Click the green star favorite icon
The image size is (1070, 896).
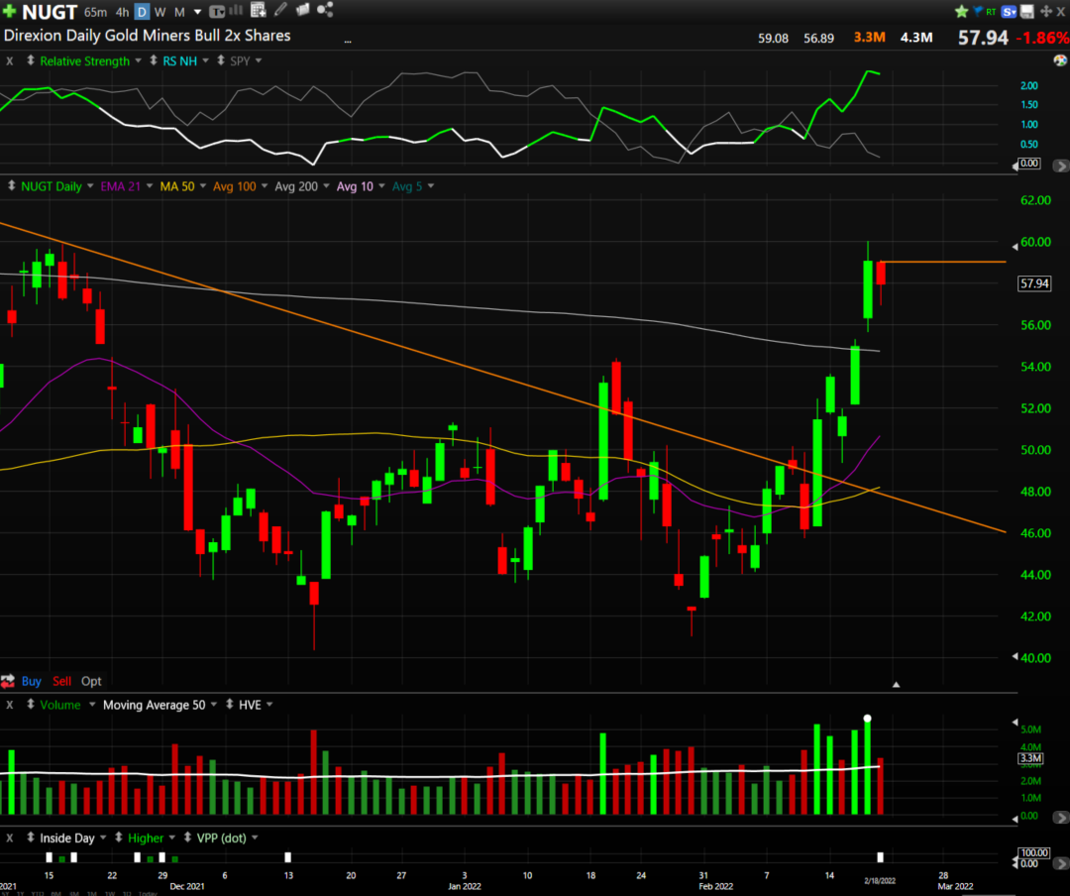(x=961, y=11)
